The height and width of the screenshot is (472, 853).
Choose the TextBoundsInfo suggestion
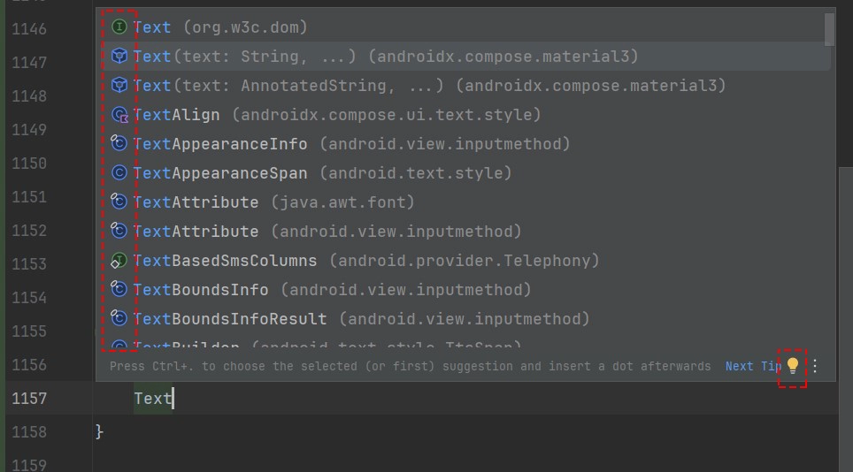tap(464, 290)
